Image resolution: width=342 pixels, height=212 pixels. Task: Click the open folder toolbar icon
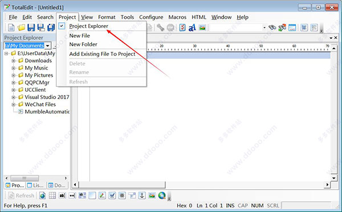tap(21, 28)
